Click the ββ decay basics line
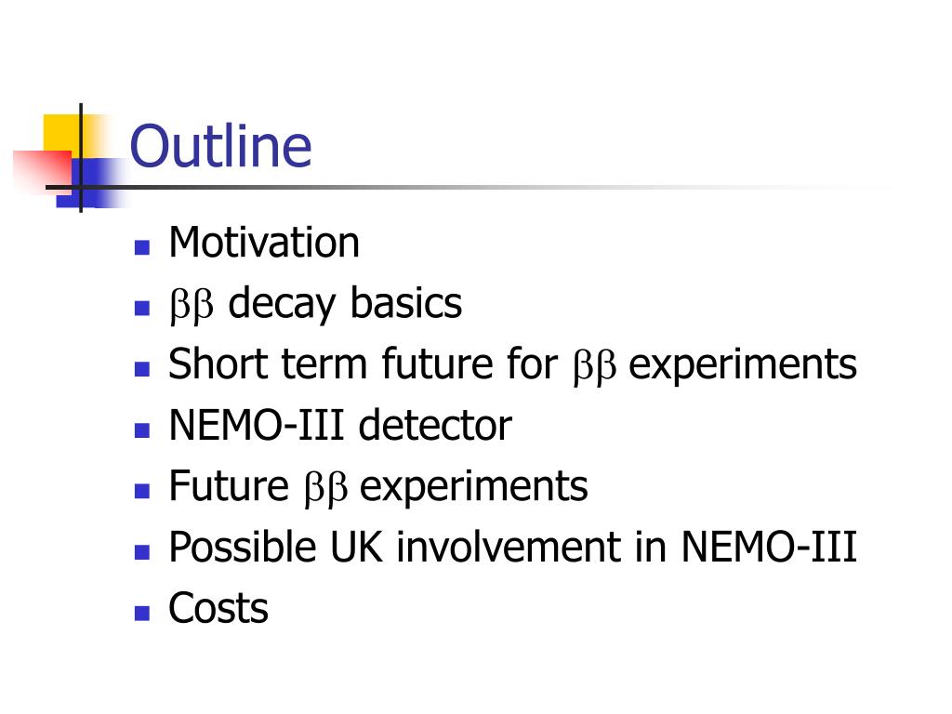The image size is (952, 714). 316,304
